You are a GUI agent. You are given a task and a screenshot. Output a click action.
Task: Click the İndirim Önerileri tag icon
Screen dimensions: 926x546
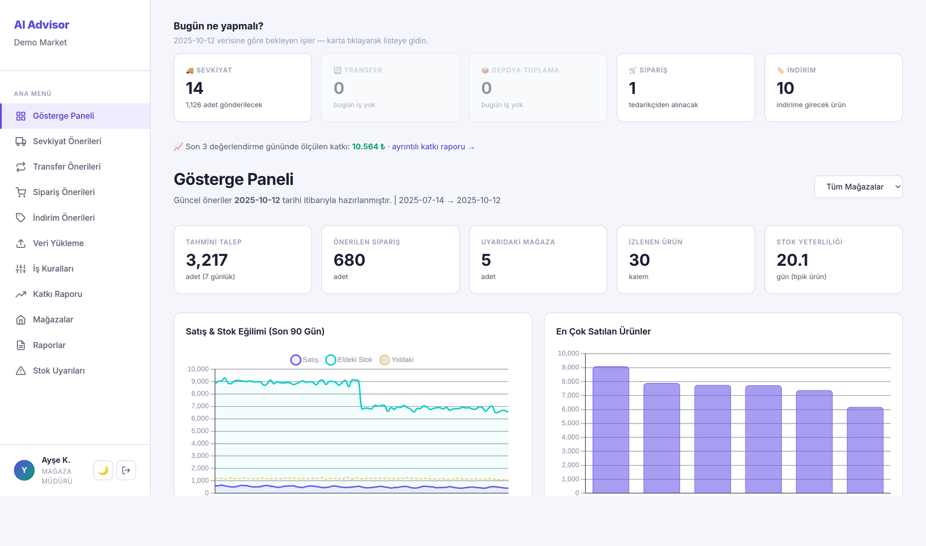(x=21, y=218)
